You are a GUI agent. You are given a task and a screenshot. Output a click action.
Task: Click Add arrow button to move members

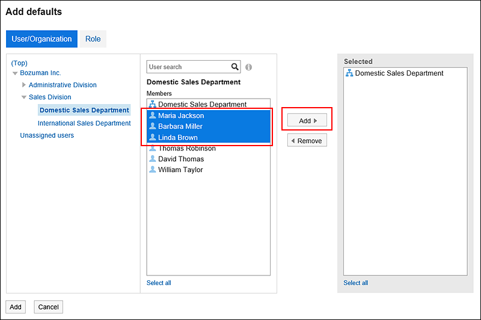(307, 120)
